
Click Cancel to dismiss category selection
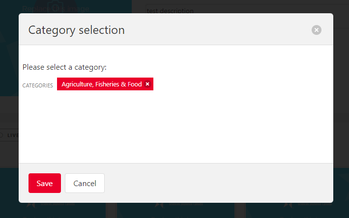tap(85, 183)
